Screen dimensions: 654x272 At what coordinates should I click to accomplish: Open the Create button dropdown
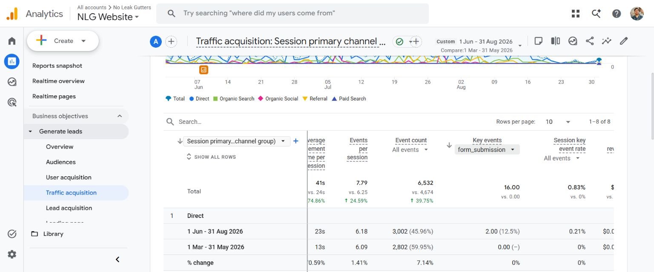pyautogui.click(x=63, y=41)
